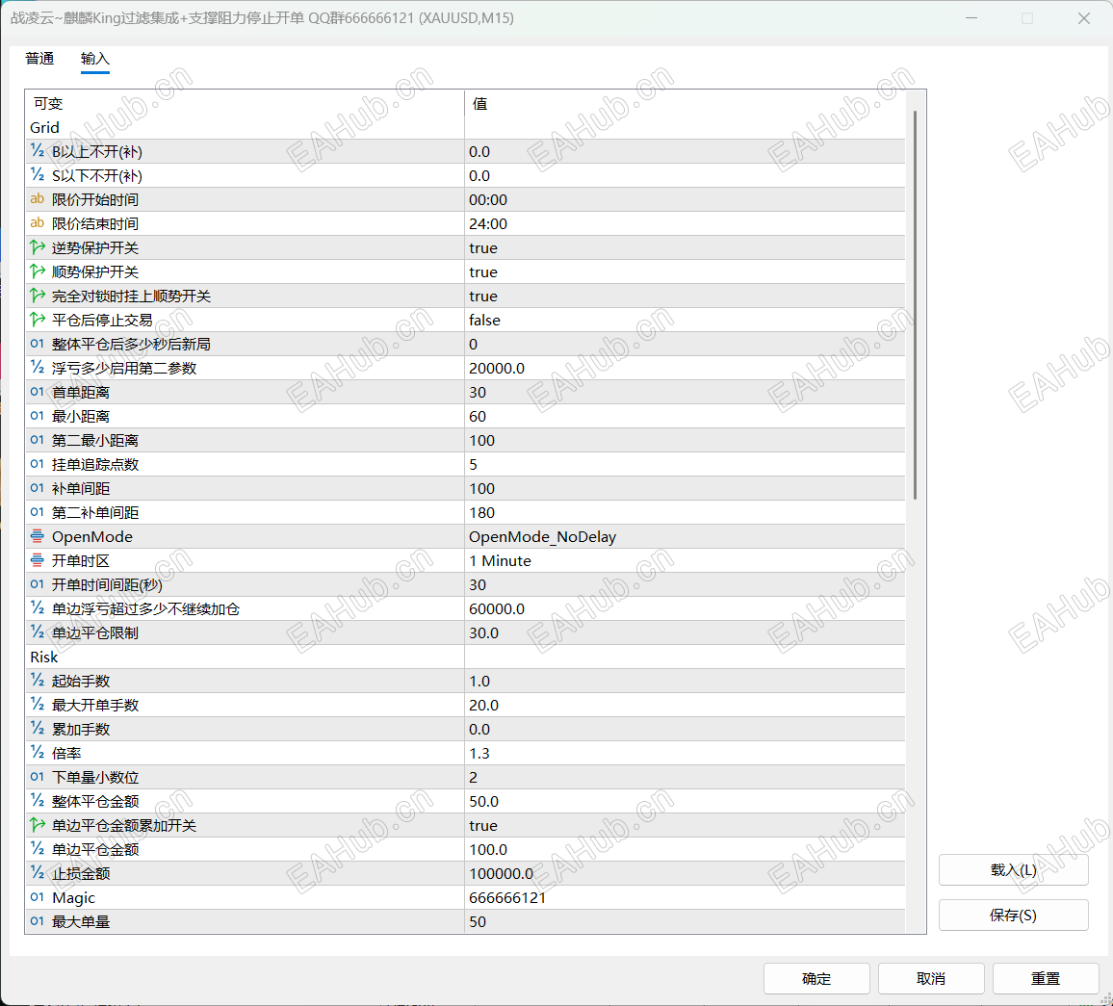Click the integer icon beside 补单间距

point(37,488)
